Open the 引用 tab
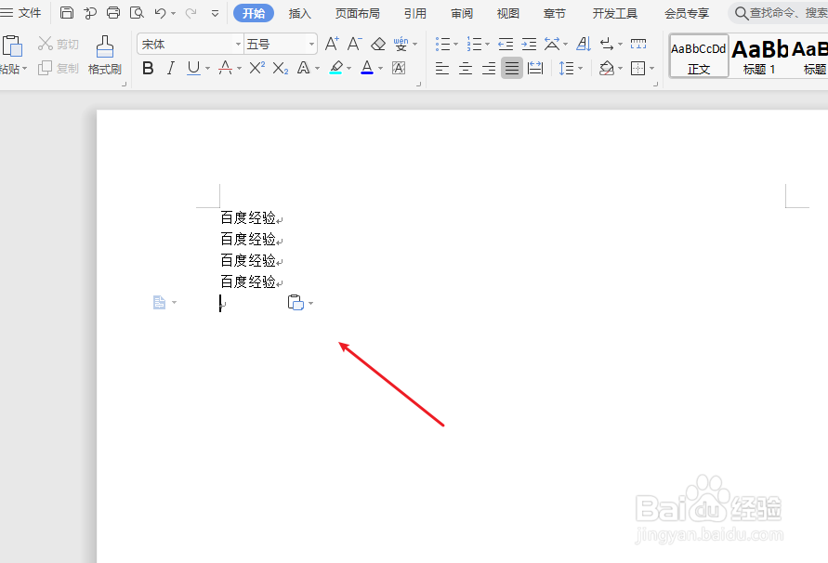Image resolution: width=828 pixels, height=563 pixels. click(x=415, y=13)
